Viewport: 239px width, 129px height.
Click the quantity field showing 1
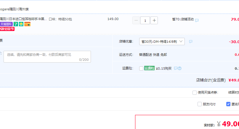click(x=145, y=20)
